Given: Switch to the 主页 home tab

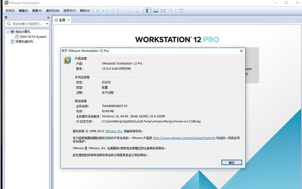Looking at the screenshot, I should click(62, 20).
